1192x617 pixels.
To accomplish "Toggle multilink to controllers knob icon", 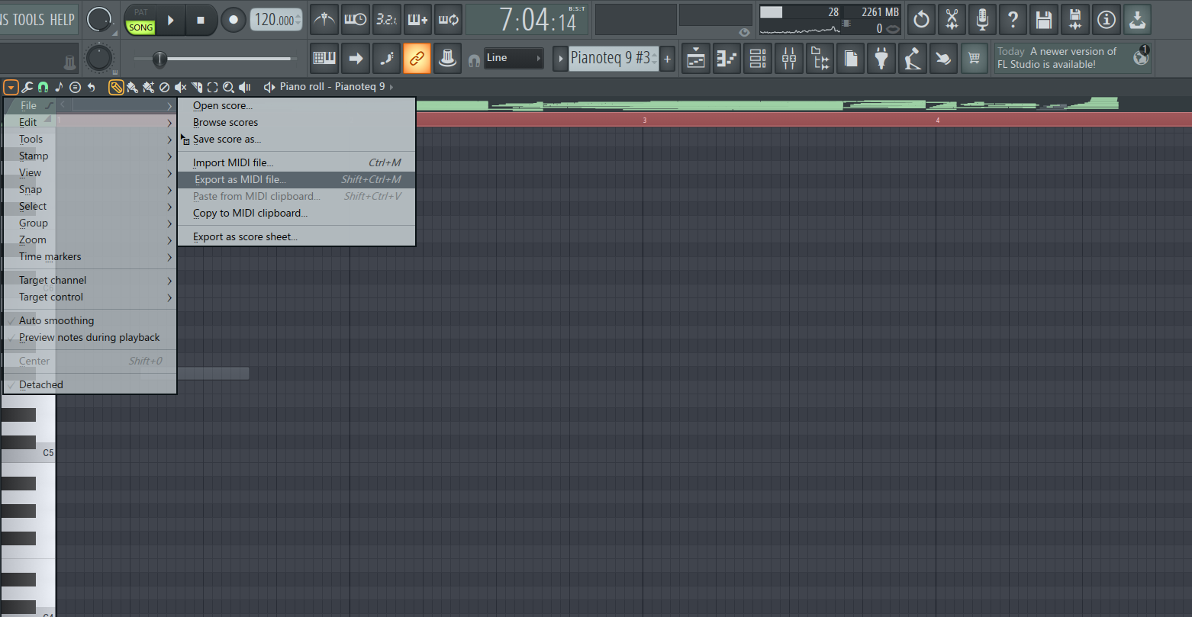I will [x=448, y=58].
